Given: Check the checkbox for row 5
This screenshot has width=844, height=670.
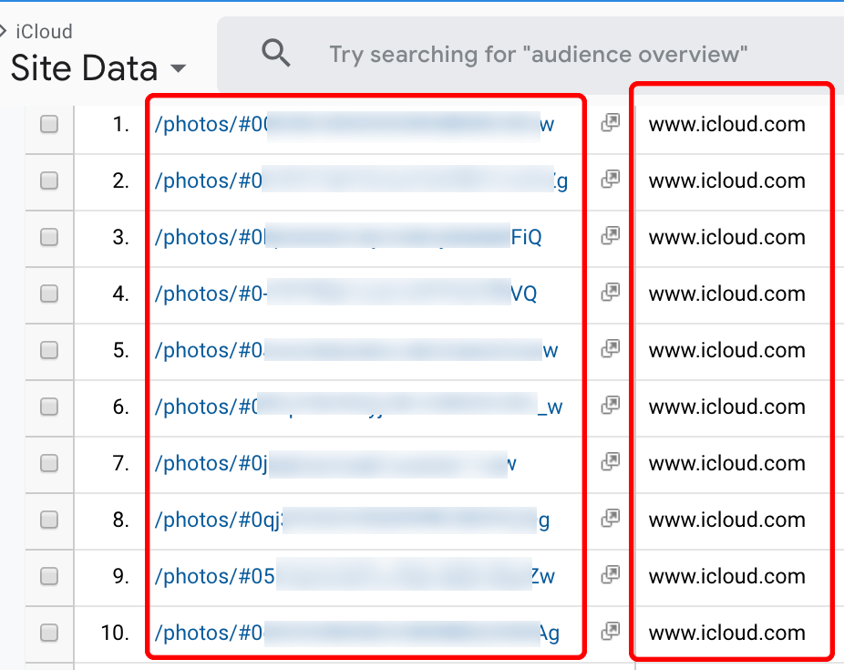Looking at the screenshot, I should 49,350.
